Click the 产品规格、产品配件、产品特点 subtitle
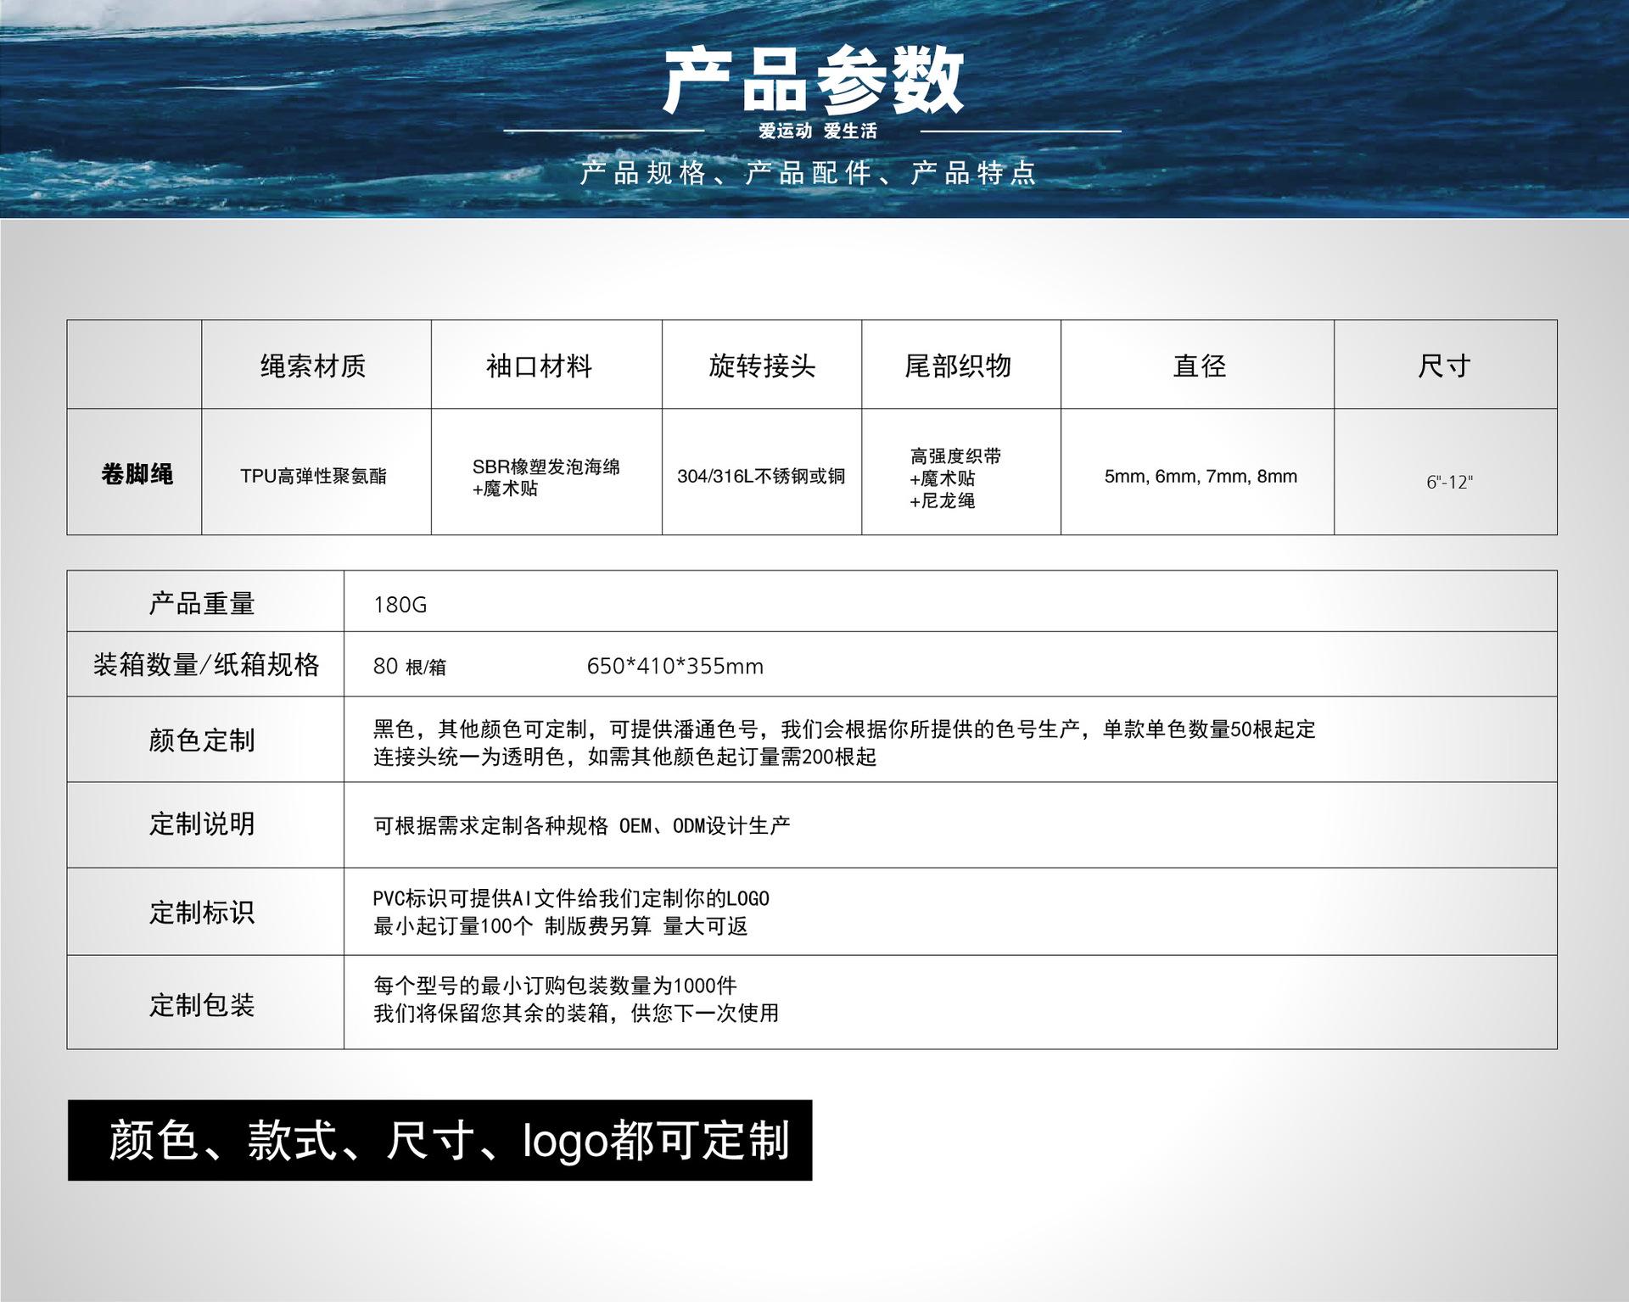This screenshot has height=1302, width=1629. [x=808, y=173]
